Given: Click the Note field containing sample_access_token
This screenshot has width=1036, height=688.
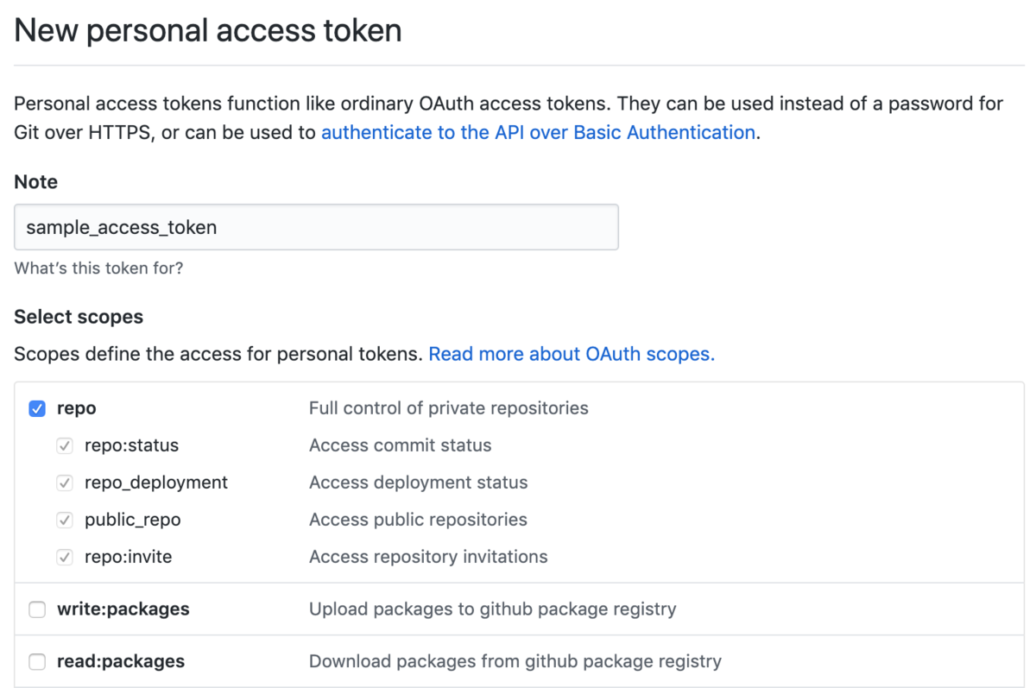Looking at the screenshot, I should coord(316,228).
